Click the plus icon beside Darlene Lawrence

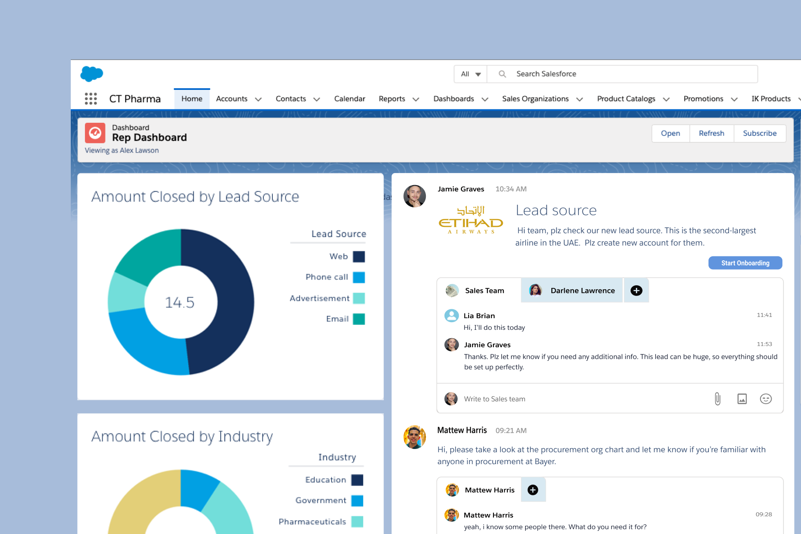click(636, 291)
